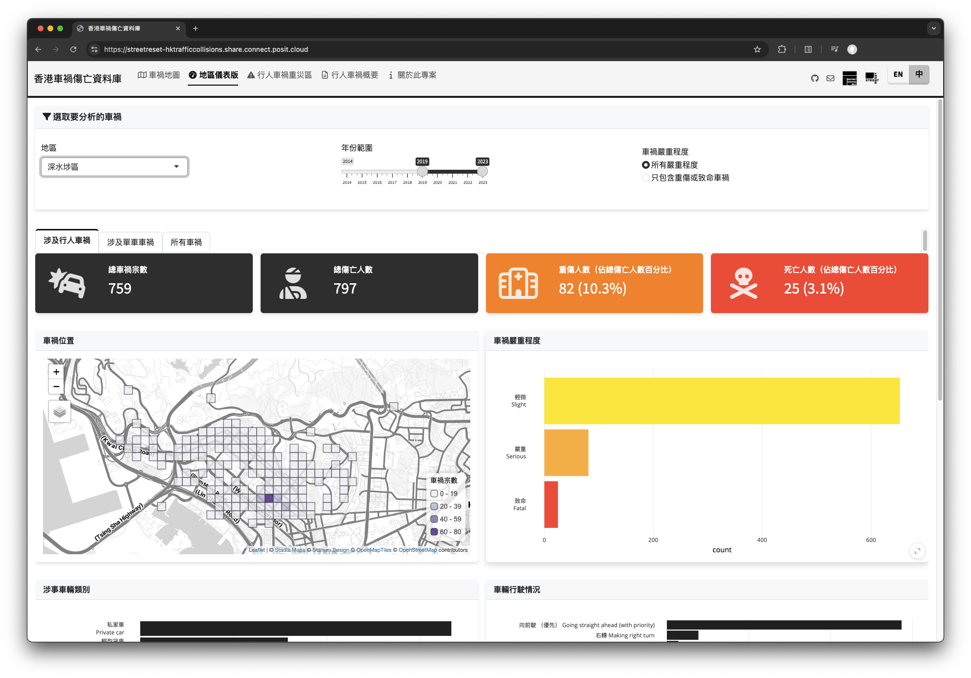
Task: Click the OpenStreetMap attribution link
Action: point(418,550)
